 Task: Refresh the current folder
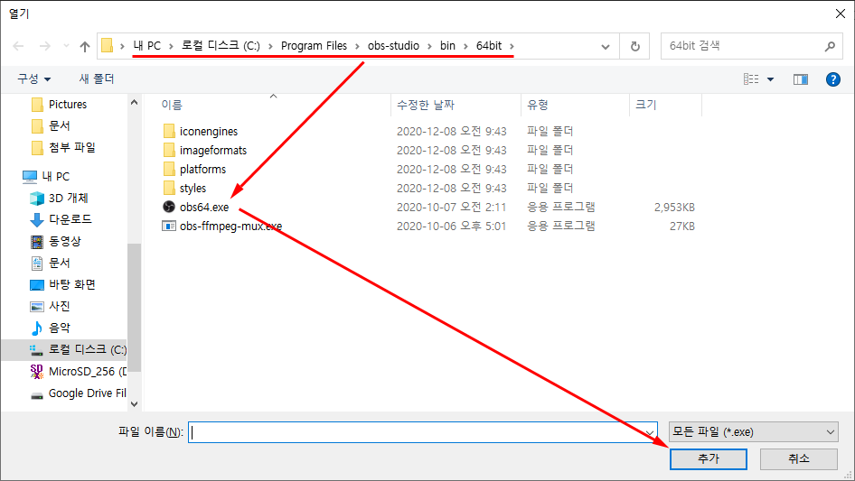coord(635,46)
